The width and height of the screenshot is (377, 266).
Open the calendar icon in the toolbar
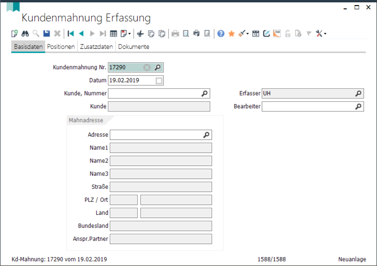255,33
